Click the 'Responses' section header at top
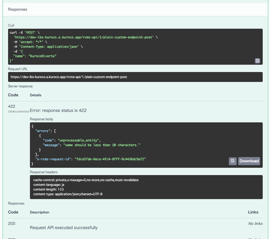Viewport: 270px width, 239px height. (18, 9)
